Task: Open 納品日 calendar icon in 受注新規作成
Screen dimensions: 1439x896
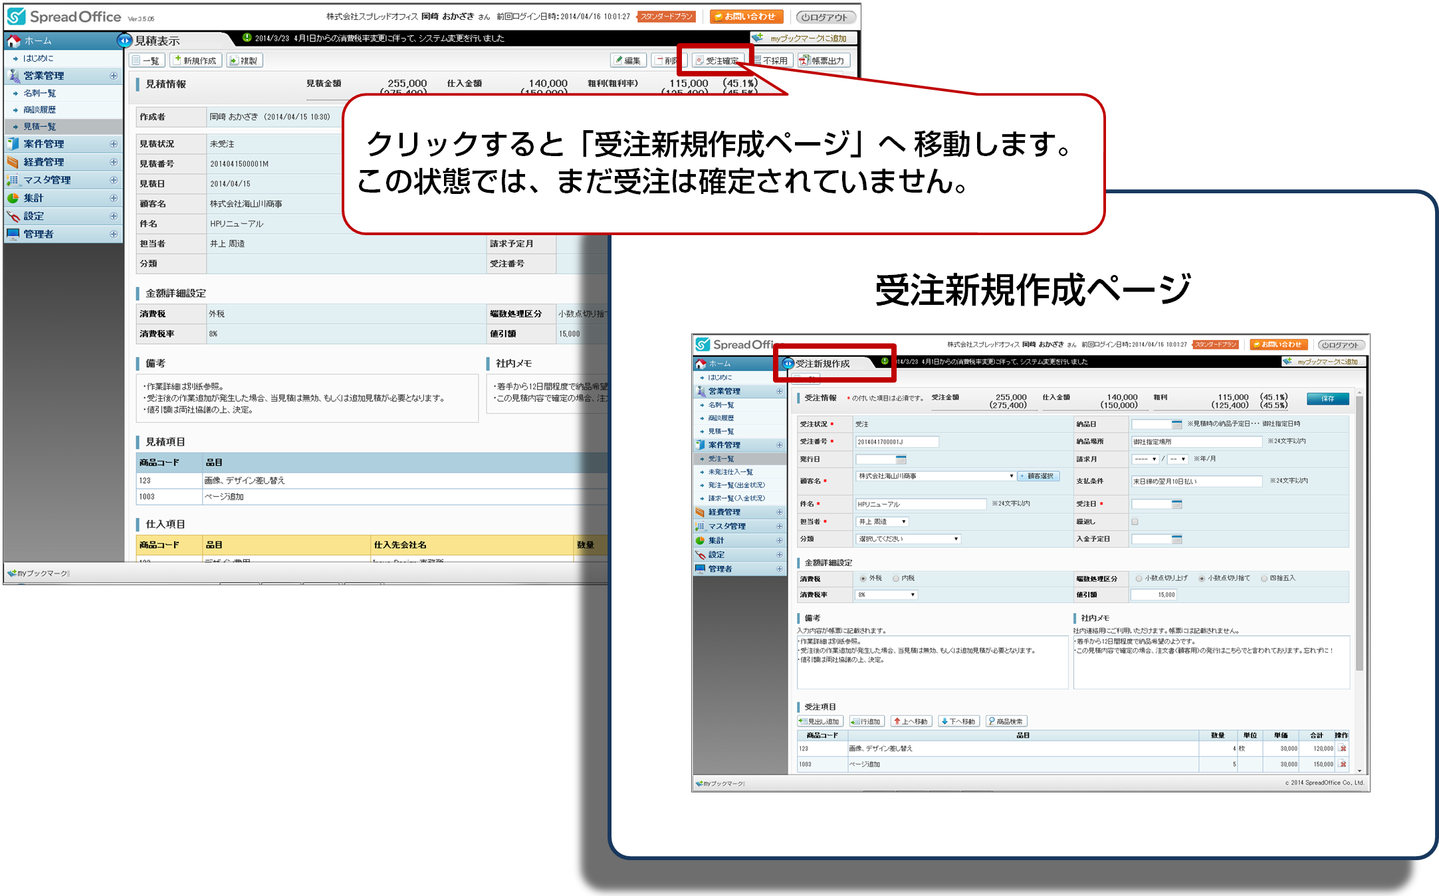Action: coord(1176,424)
